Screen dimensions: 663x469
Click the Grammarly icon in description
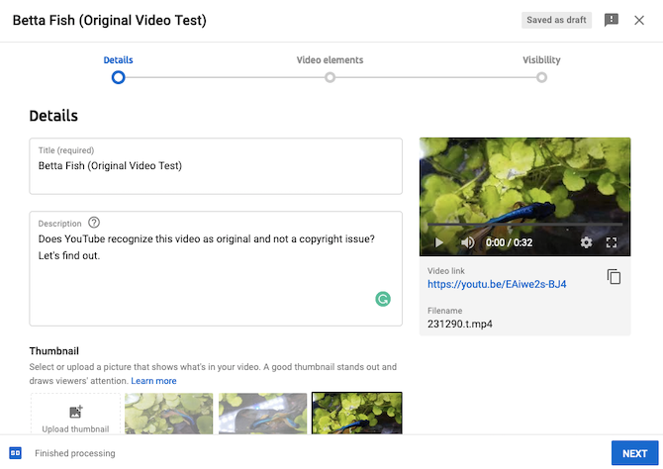[x=383, y=299]
